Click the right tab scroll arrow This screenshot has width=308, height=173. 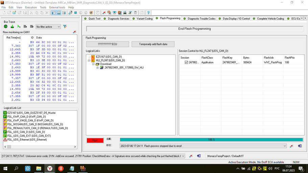(305, 18)
